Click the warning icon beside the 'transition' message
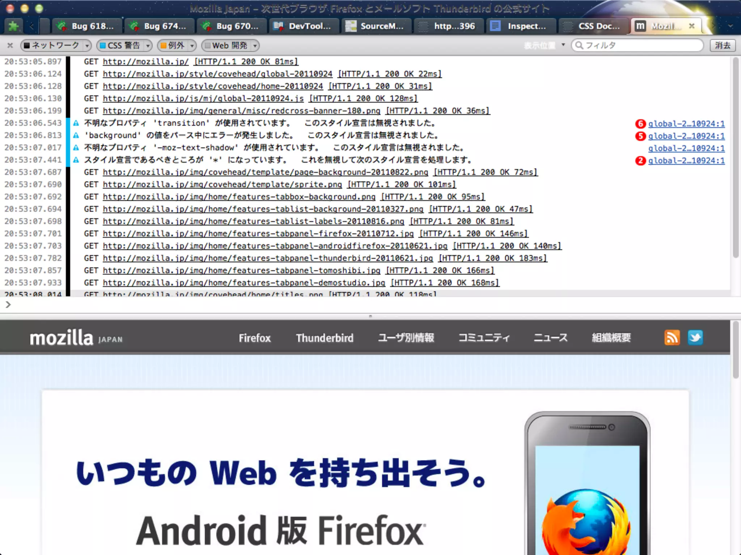Viewport: 741px width, 555px height. [76, 123]
